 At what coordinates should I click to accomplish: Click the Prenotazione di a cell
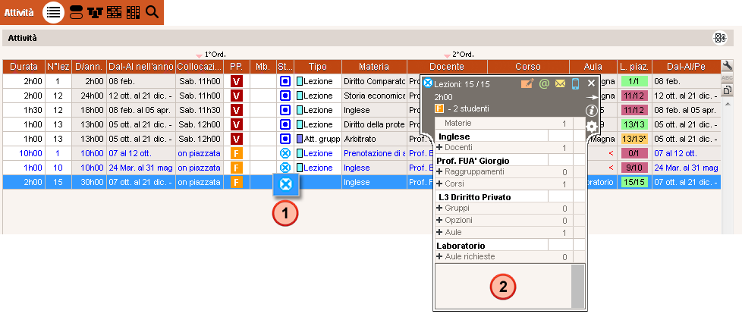click(374, 154)
